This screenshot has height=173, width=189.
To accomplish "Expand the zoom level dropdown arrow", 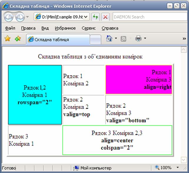I will [x=178, y=167].
